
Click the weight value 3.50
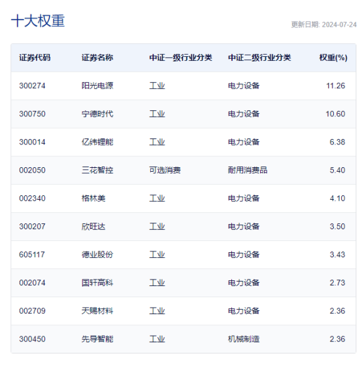(x=337, y=227)
